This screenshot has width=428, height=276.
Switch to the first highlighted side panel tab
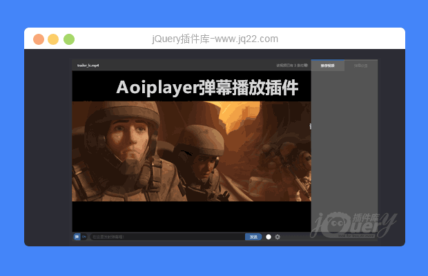pos(327,66)
